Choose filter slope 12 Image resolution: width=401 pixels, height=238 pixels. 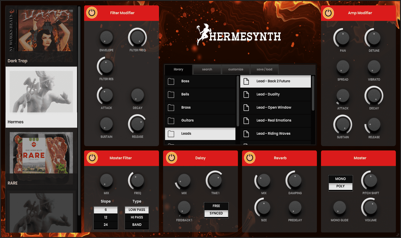click(106, 217)
